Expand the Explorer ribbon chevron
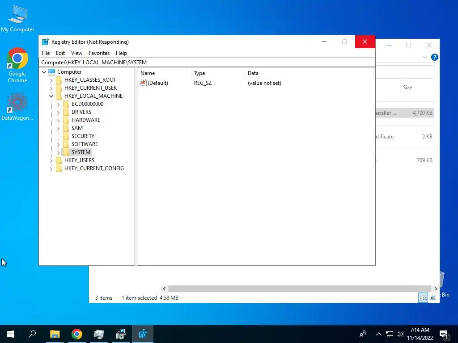This screenshot has height=343, width=458. 425,57
